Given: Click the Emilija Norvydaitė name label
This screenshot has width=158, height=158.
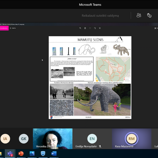Looking at the screenshot, I should (x=86, y=146).
